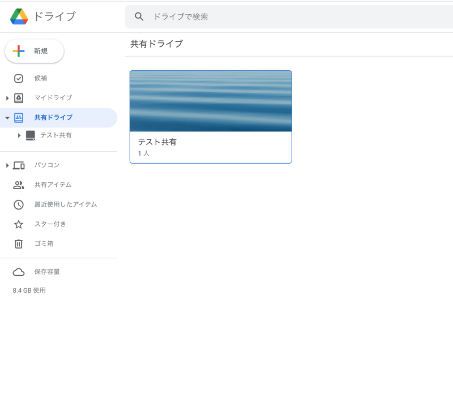The image size is (453, 410).
Task: Click the 共有ドライブ page heading
Action: point(157,44)
